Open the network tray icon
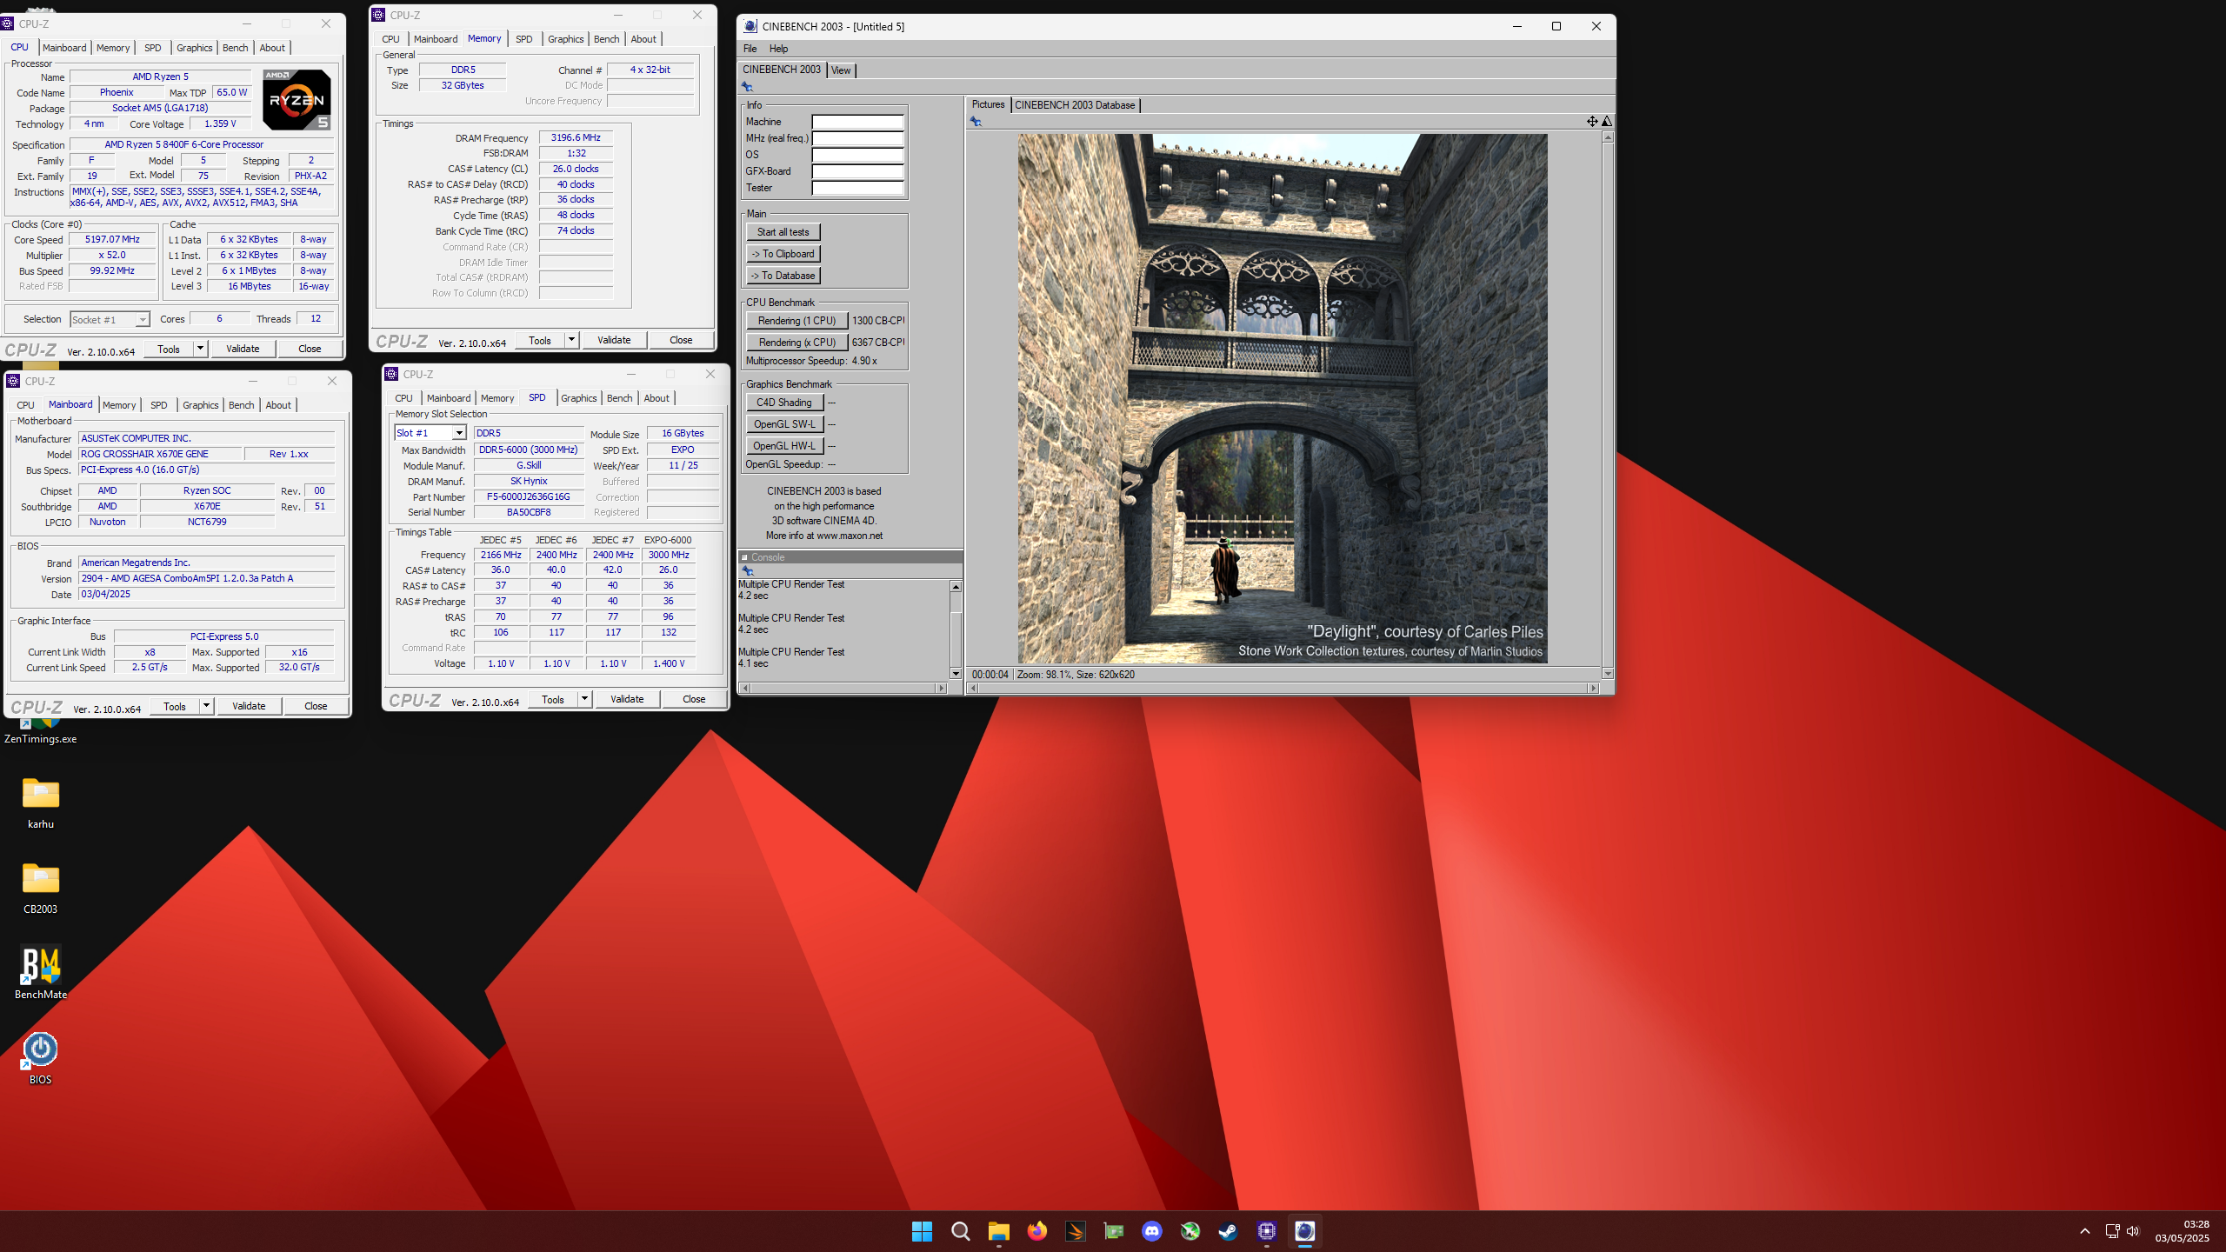The image size is (2226, 1252). pyautogui.click(x=2112, y=1231)
